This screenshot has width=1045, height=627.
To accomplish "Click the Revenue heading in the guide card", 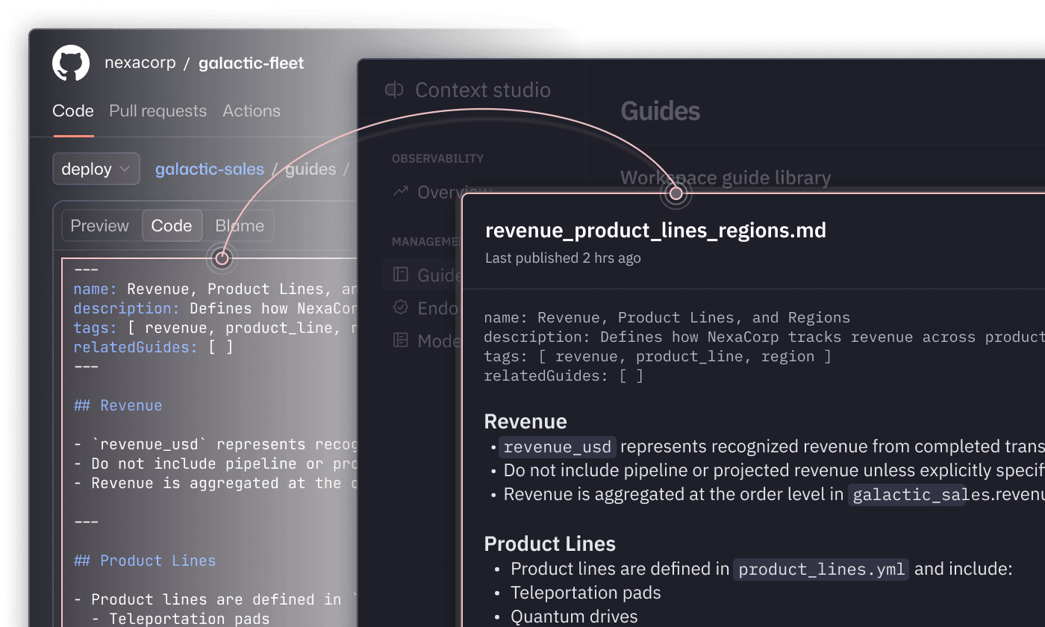I will coord(525,422).
